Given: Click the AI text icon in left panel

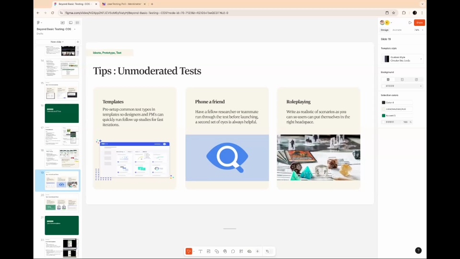Looking at the screenshot, I should 62,23.
